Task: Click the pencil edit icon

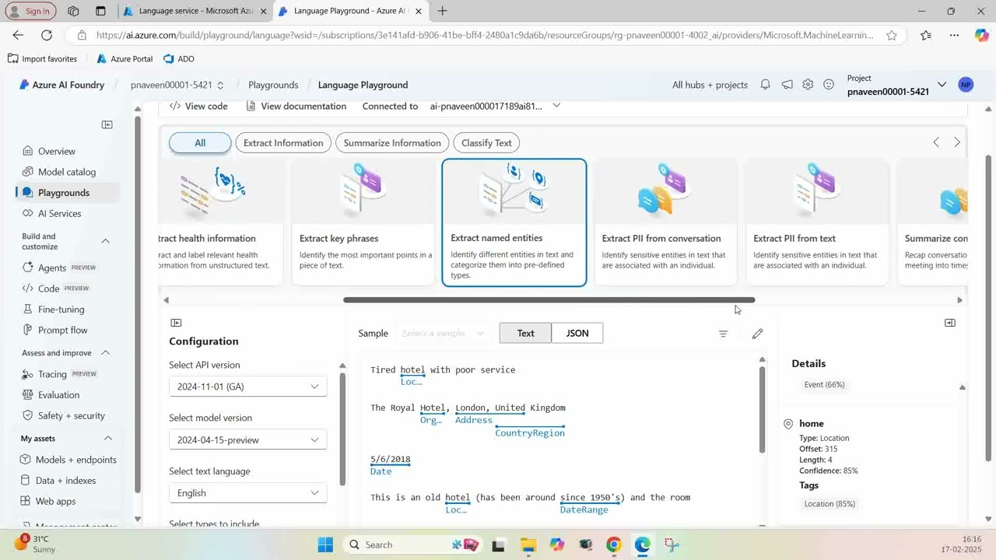Action: pos(757,334)
